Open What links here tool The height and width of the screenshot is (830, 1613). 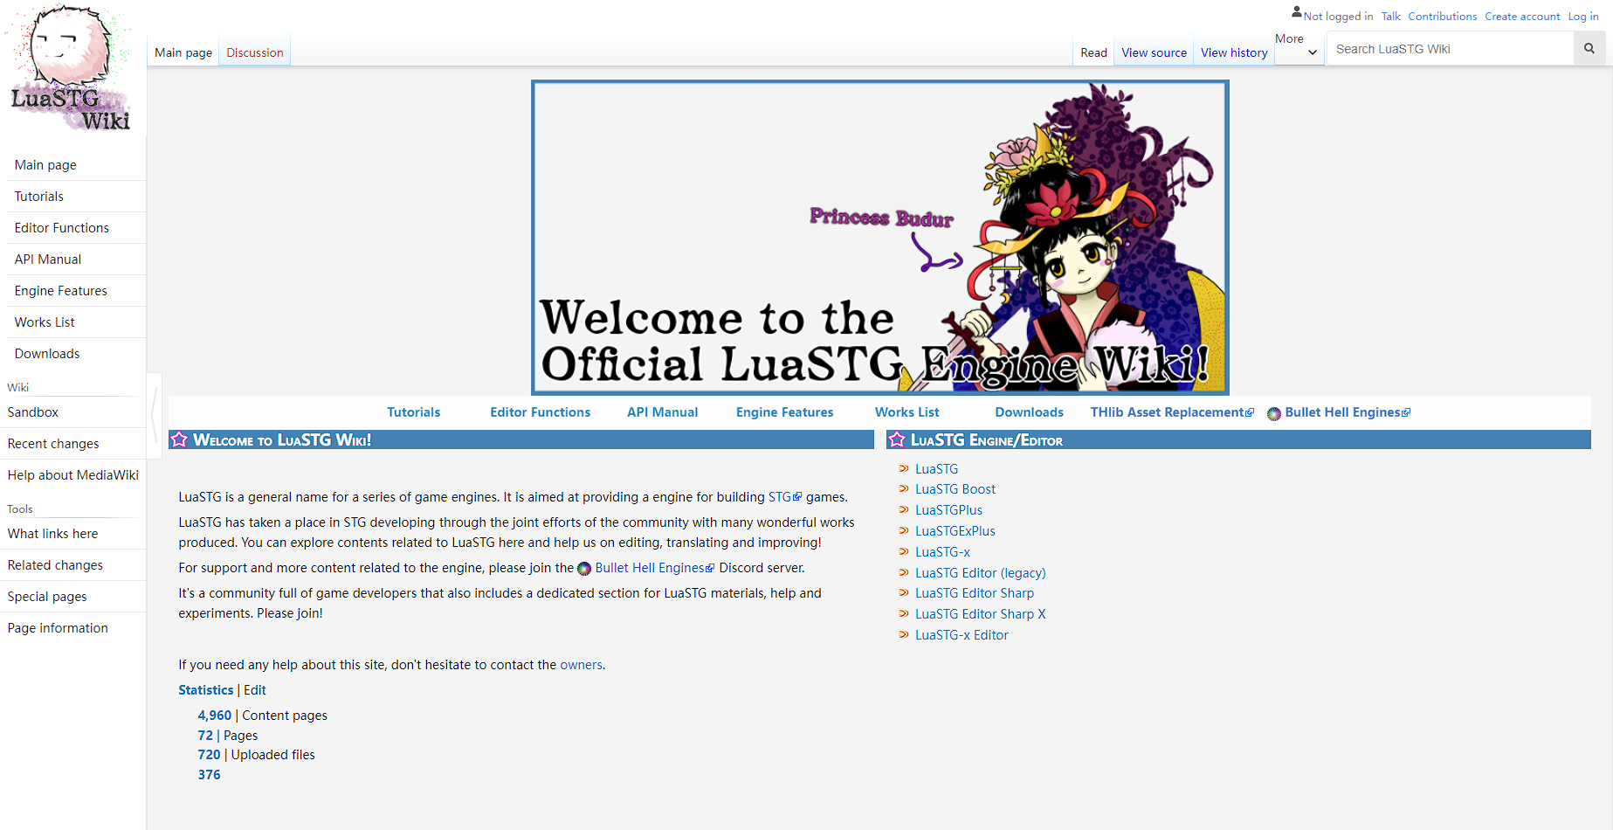pyautogui.click(x=52, y=534)
